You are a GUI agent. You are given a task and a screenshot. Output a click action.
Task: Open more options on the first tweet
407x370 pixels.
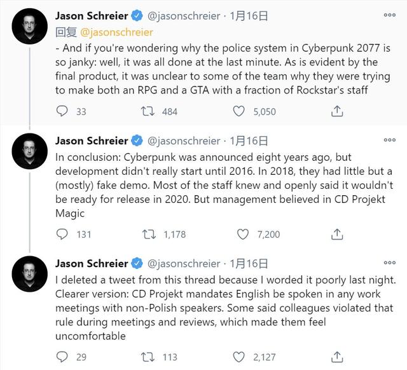click(x=390, y=15)
